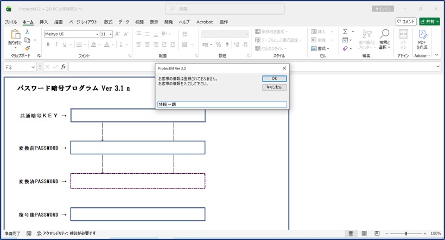Open the font size 11 dropdown

point(111,34)
